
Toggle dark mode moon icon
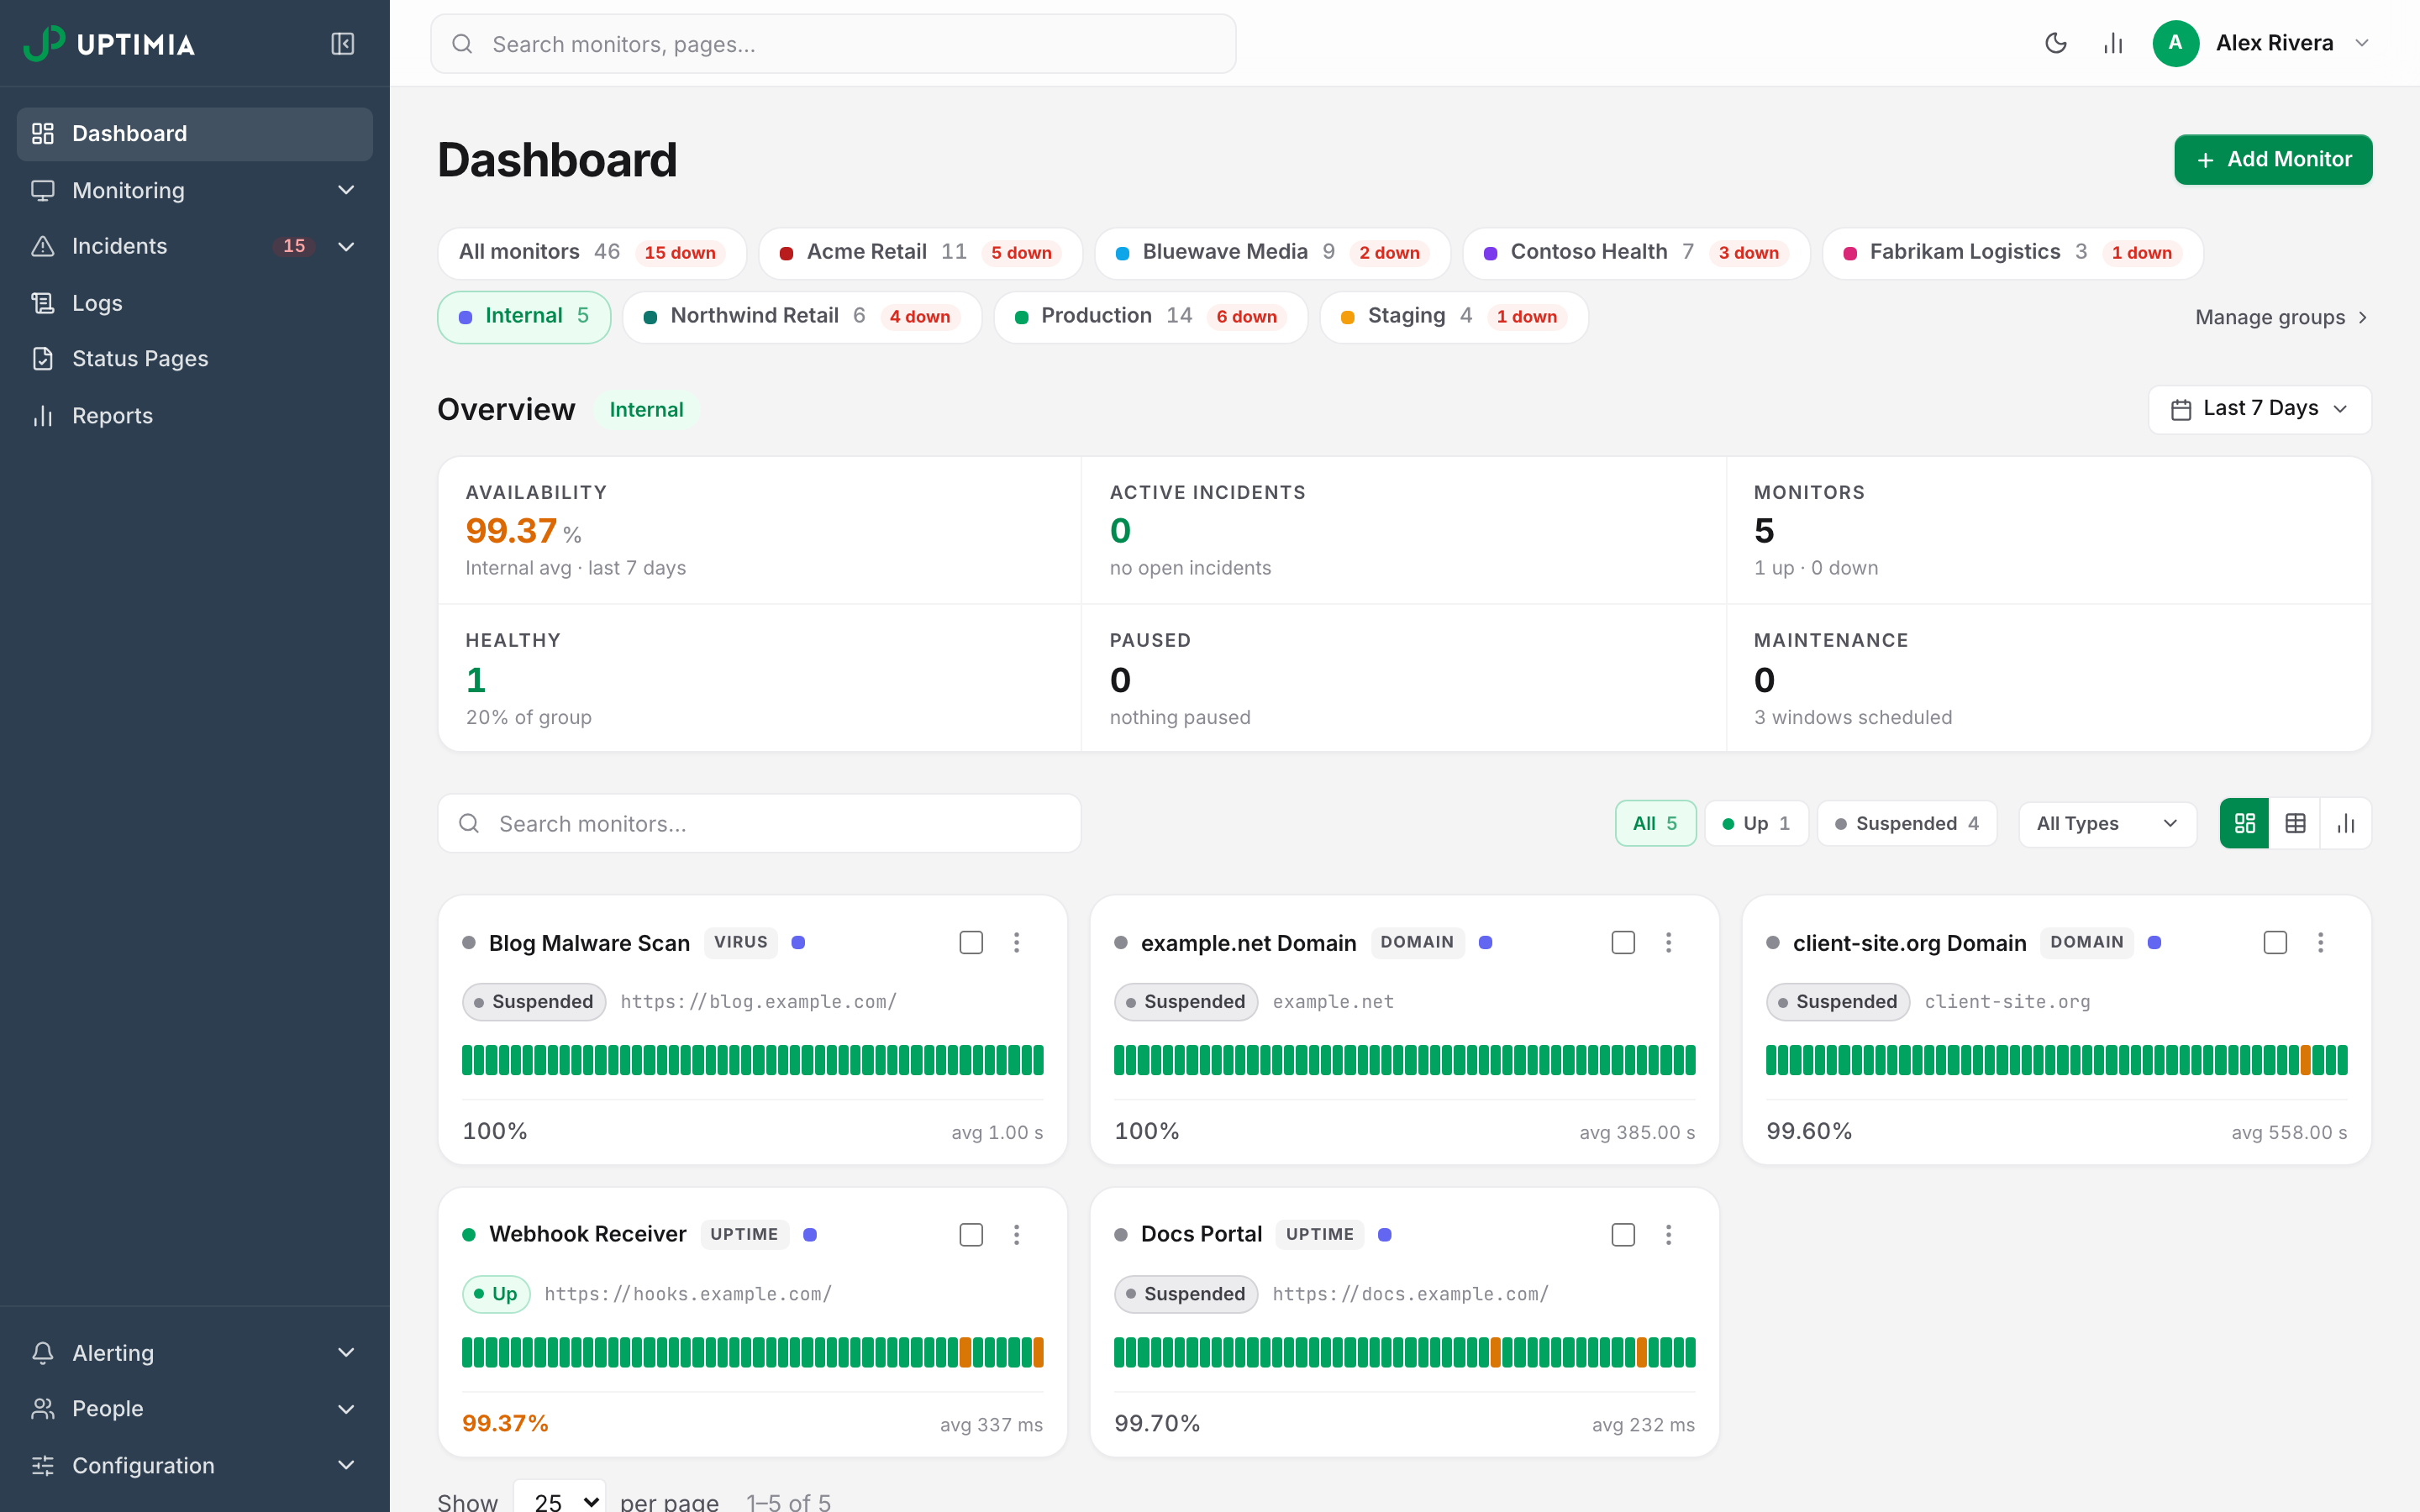pyautogui.click(x=2055, y=43)
